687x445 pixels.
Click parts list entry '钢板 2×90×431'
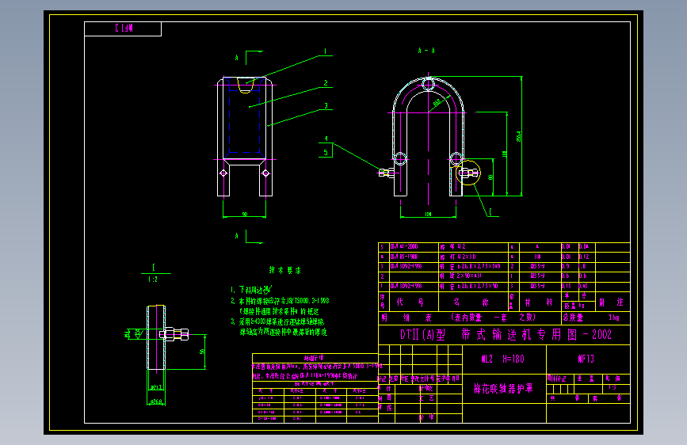pos(461,276)
